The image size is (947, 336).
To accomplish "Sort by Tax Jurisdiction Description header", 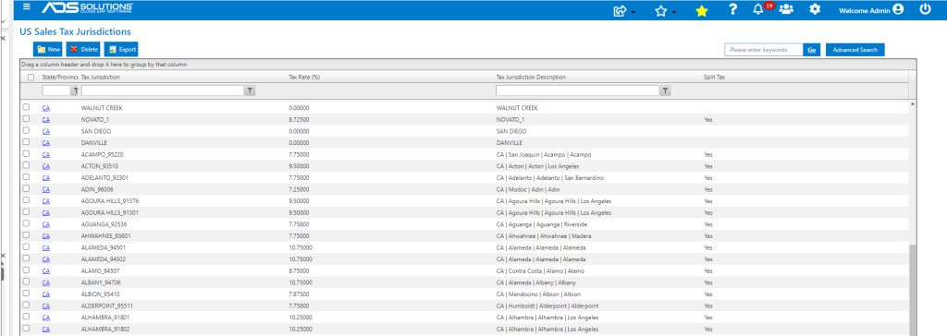I will point(531,78).
